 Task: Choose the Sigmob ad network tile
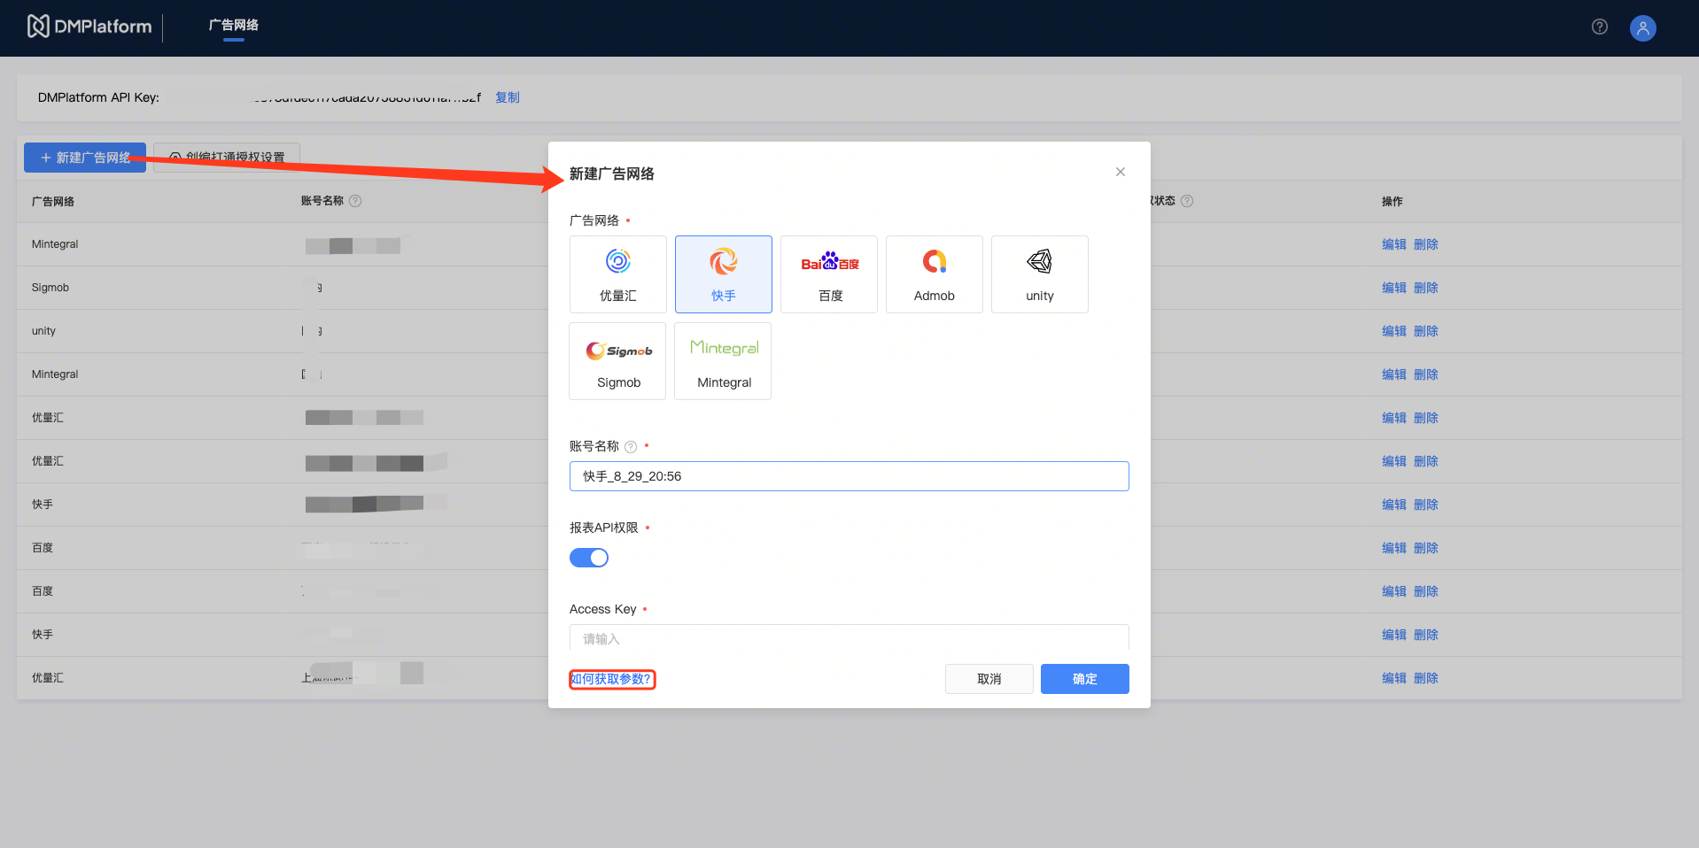tap(617, 361)
